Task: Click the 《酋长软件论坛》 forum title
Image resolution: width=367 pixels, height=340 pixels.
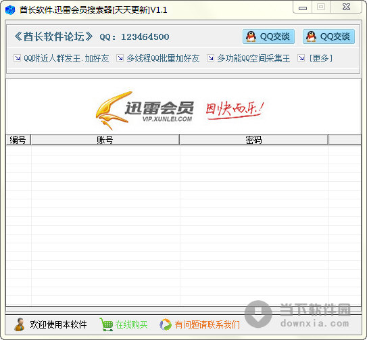Action: pyautogui.click(x=53, y=37)
